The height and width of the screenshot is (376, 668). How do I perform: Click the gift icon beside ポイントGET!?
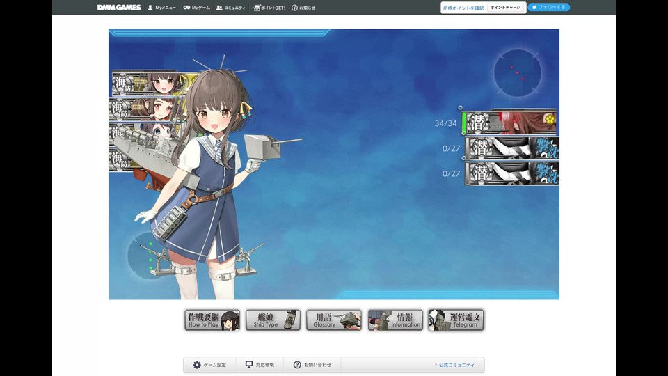[x=256, y=8]
